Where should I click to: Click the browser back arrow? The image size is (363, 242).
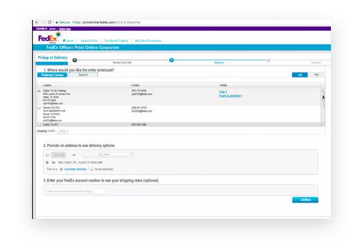[x=37, y=22]
